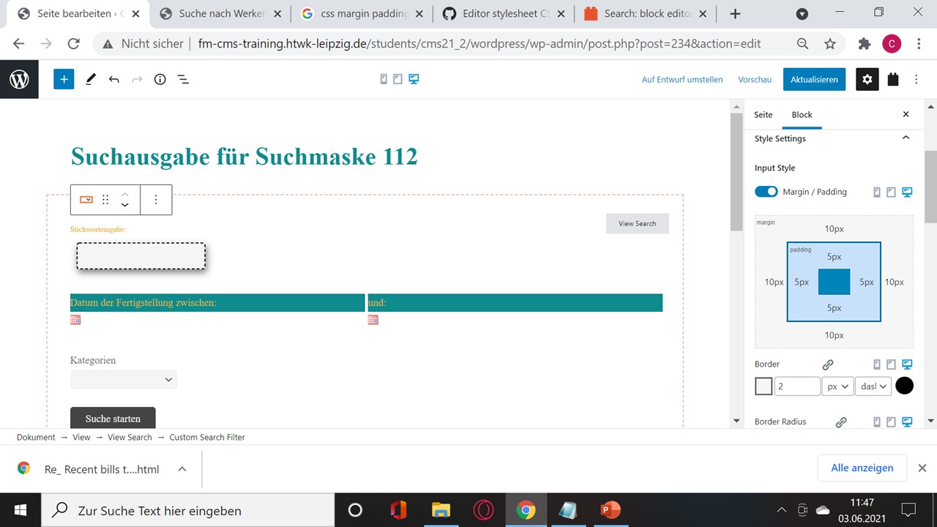Click the Vorschau preview button
This screenshot has height=527, width=937.
pyautogui.click(x=755, y=80)
